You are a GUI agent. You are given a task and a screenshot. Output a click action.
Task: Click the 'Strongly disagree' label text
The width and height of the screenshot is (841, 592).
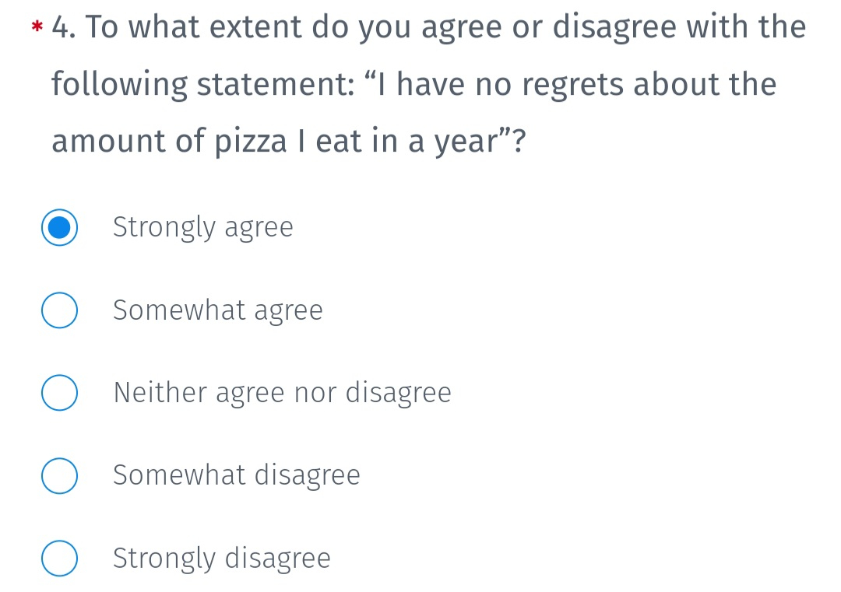(x=222, y=559)
